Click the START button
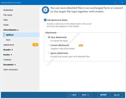 (x=104, y=95)
